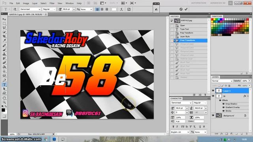
Task: Select the Eyedropper tool
Action: click(x=4, y=40)
